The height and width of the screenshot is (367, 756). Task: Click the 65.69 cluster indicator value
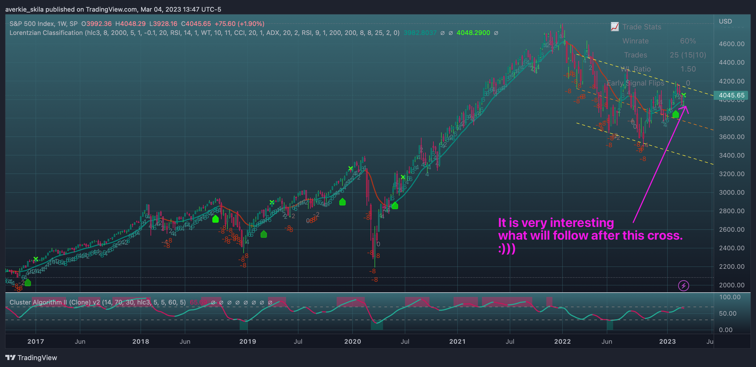click(198, 302)
